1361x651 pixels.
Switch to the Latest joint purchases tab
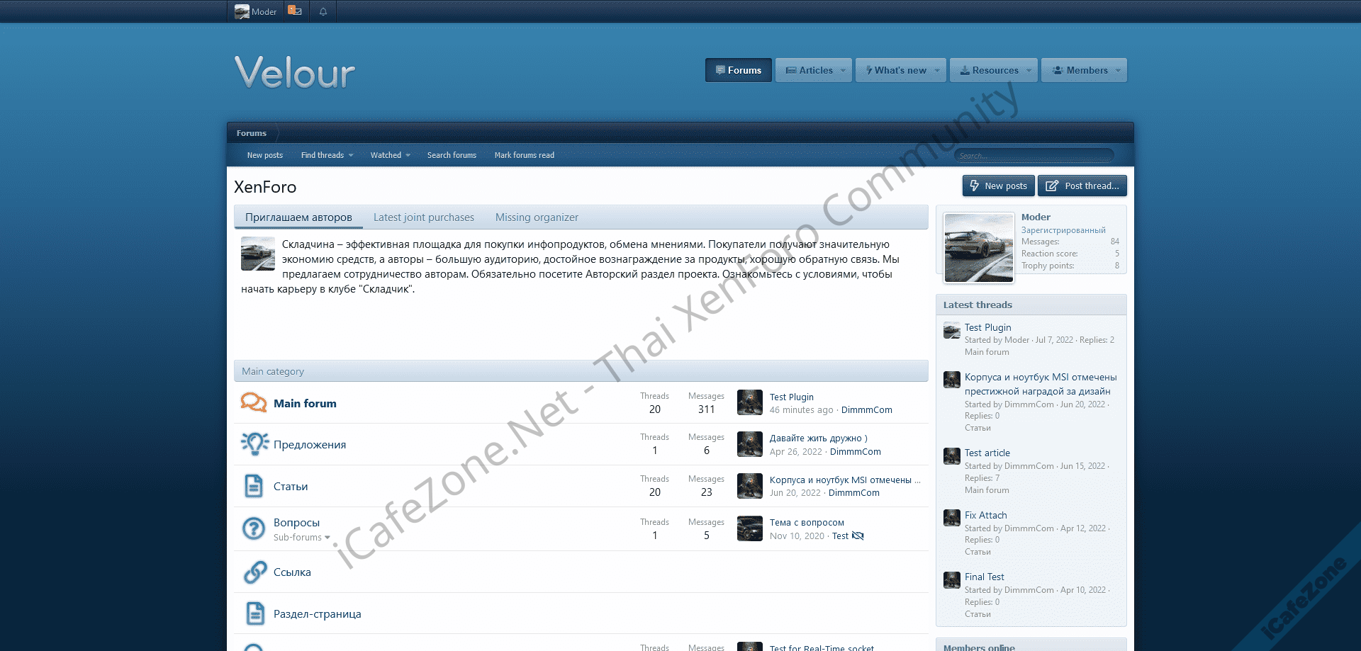(x=423, y=217)
